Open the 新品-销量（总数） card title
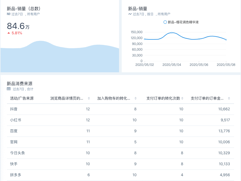 [24, 9]
